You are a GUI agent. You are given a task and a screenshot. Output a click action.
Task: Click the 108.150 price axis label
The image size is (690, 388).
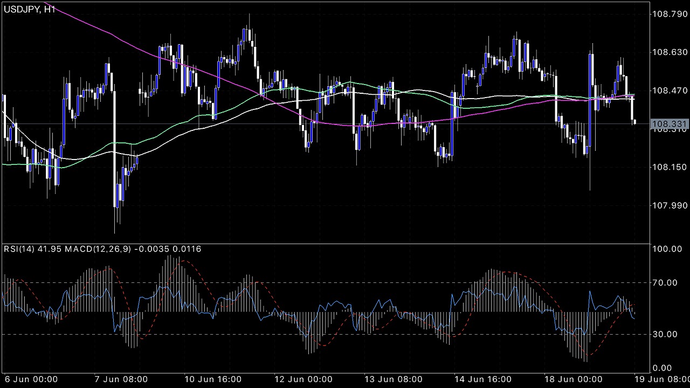tap(669, 167)
